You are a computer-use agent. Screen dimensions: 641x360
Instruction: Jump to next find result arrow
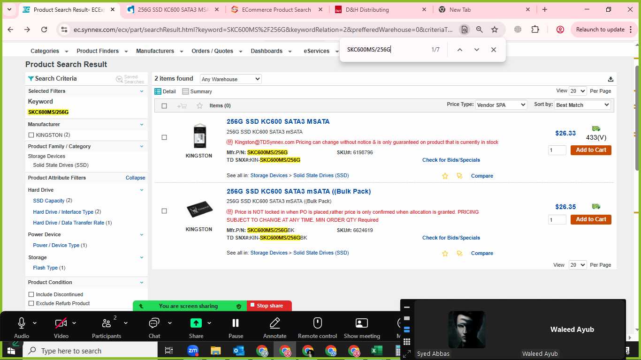tap(477, 50)
